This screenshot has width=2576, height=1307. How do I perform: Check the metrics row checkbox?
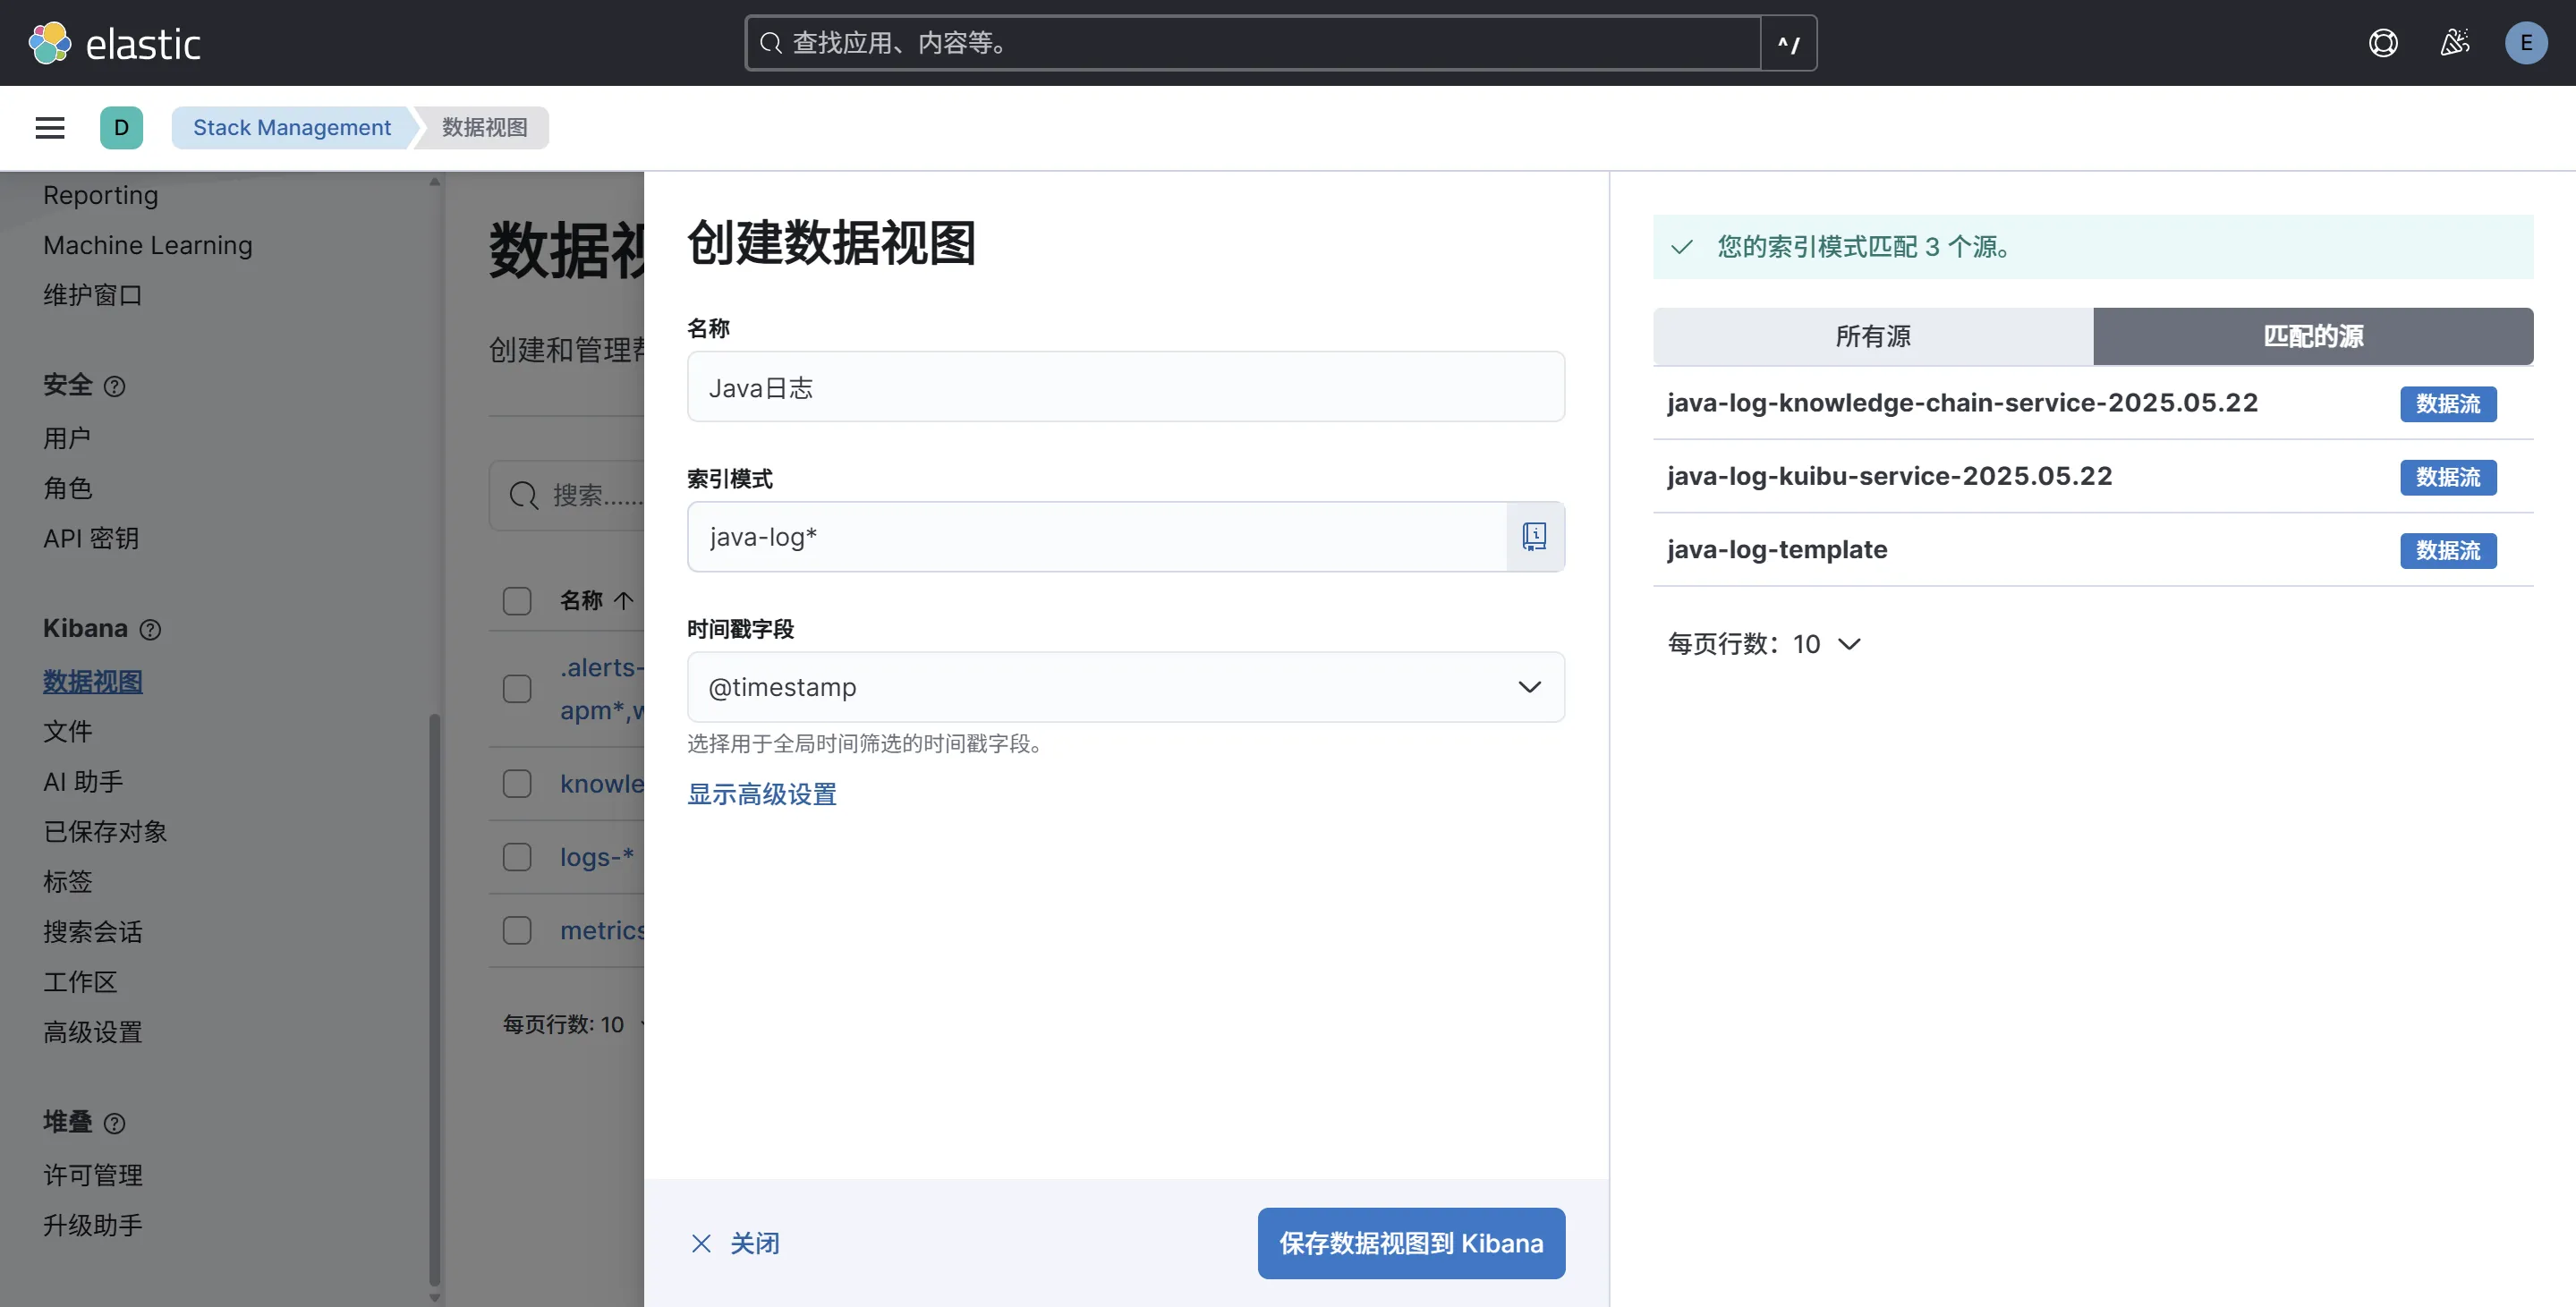point(517,930)
